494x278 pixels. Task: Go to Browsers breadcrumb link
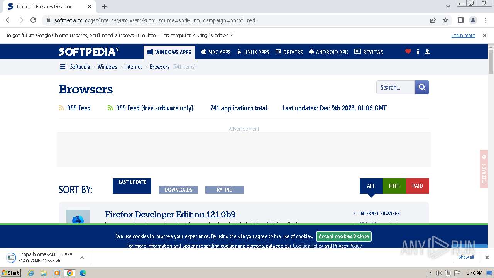160,67
